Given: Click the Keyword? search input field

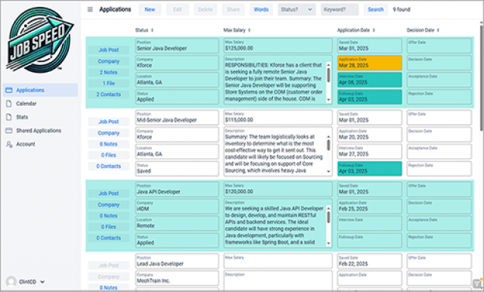Looking at the screenshot, I should tap(340, 10).
